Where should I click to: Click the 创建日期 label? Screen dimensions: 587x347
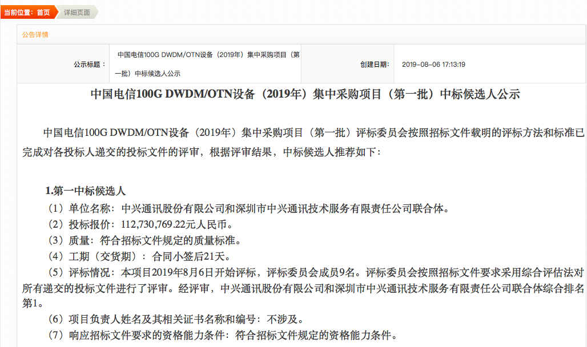click(375, 64)
